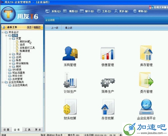Open the 委外管理 outsourcing folder icon

pos(146,80)
